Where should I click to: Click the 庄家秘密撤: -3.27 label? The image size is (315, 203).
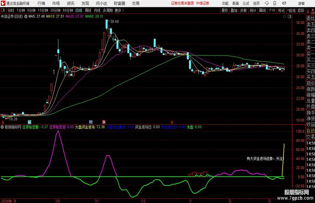point(35,127)
